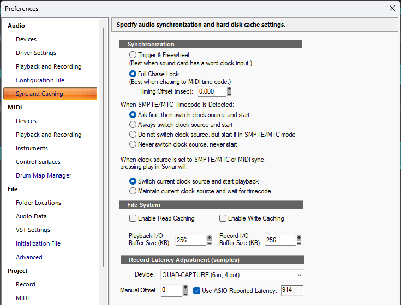Screen dimensions: 401x305
Task: Select VST Settings in the File section
Action: pyautogui.click(x=33, y=230)
